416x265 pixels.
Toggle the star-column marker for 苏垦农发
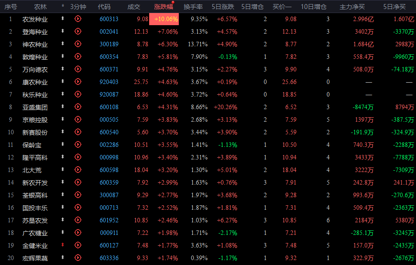click(x=63, y=221)
